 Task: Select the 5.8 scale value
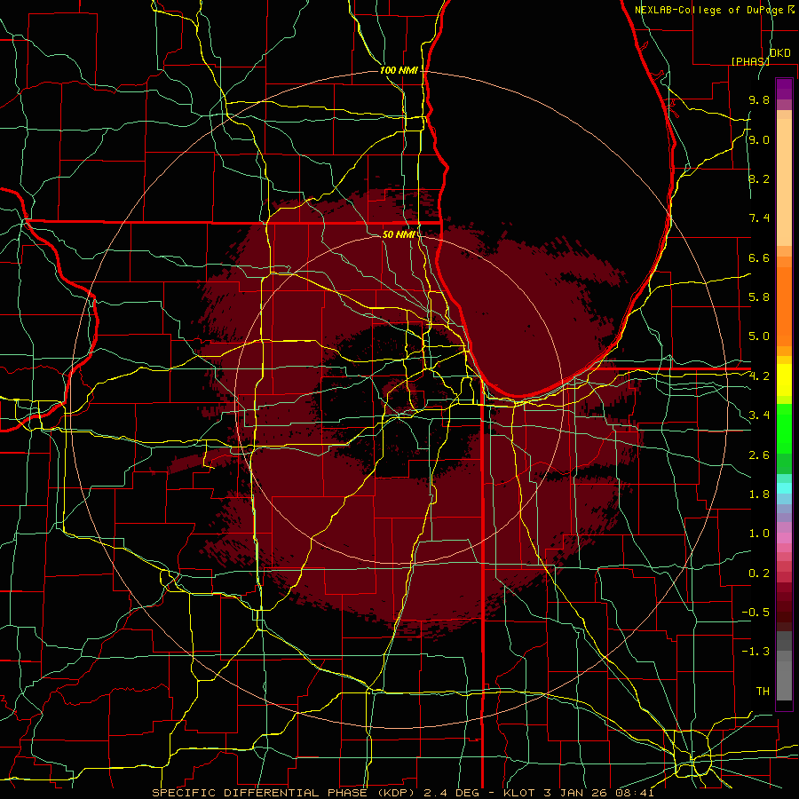[x=759, y=297]
